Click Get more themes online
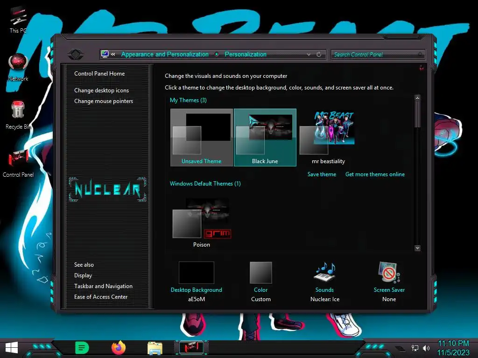 click(375, 174)
